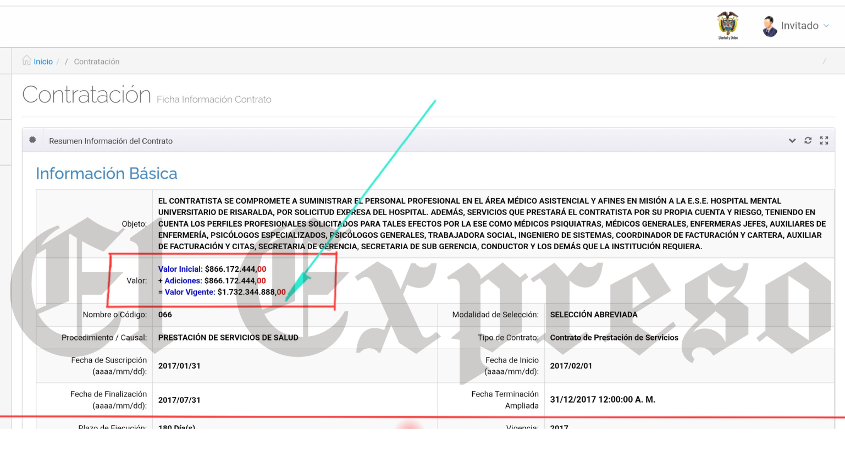Expand the contract panel to fullscreen
Viewport: 845px width, 462px height.
(824, 140)
